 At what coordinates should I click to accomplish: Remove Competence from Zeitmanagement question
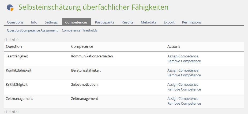click(184, 104)
